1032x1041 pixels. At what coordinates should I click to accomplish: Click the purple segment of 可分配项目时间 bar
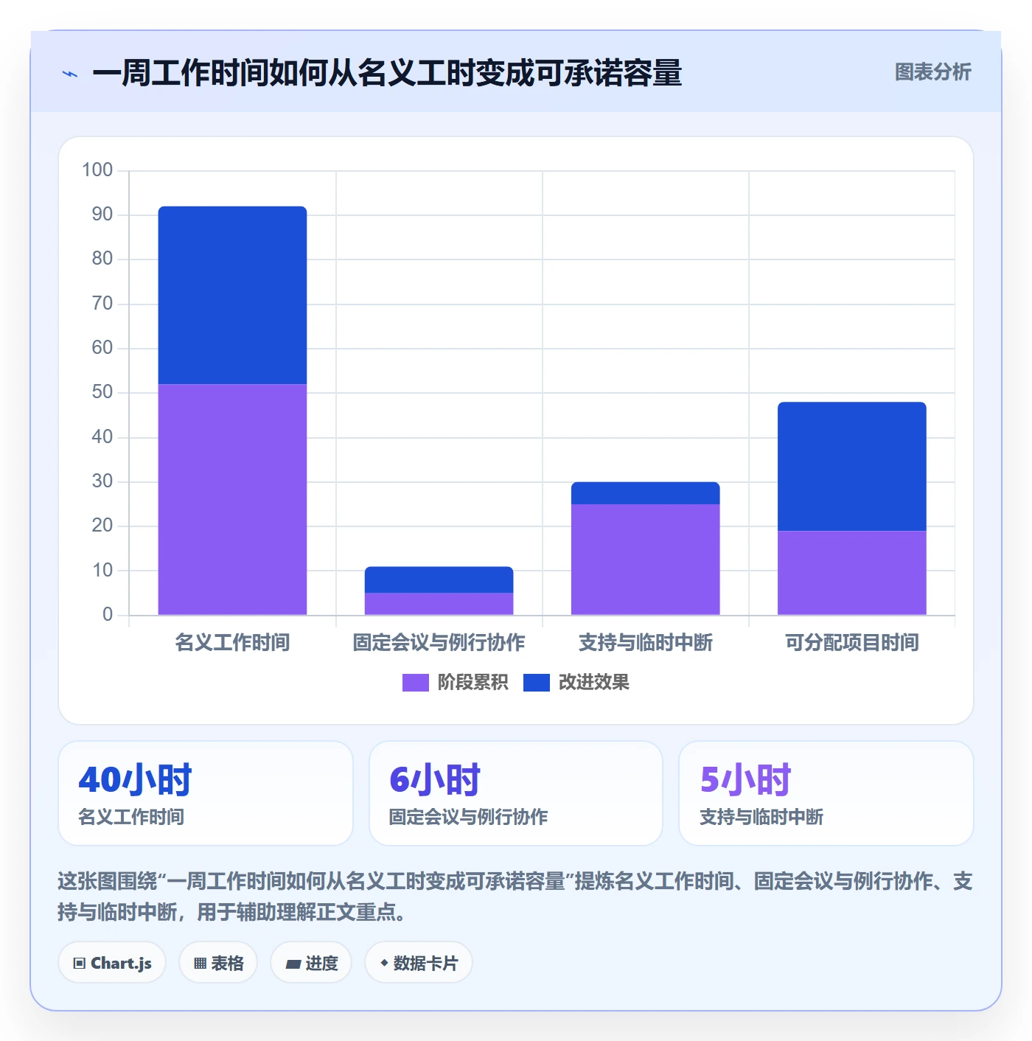(852, 573)
